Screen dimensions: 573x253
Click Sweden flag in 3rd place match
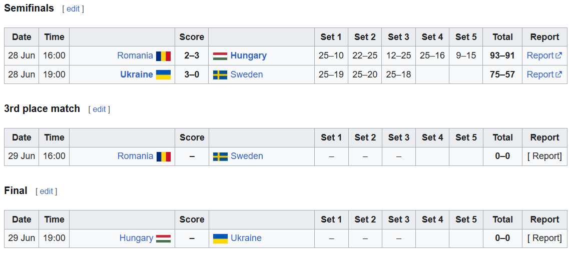pos(220,156)
